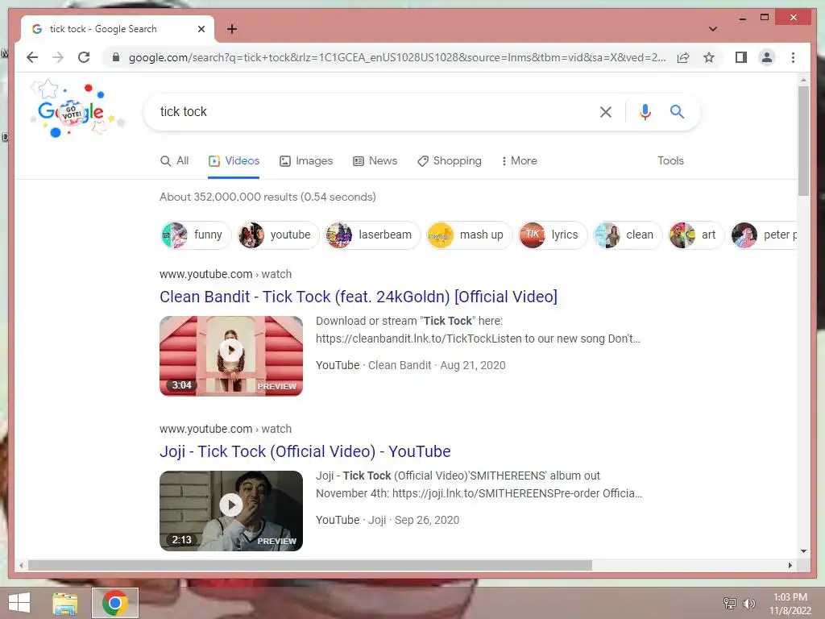Click the horizontal scrollbar at the bottom
825x619 pixels.
(310, 565)
